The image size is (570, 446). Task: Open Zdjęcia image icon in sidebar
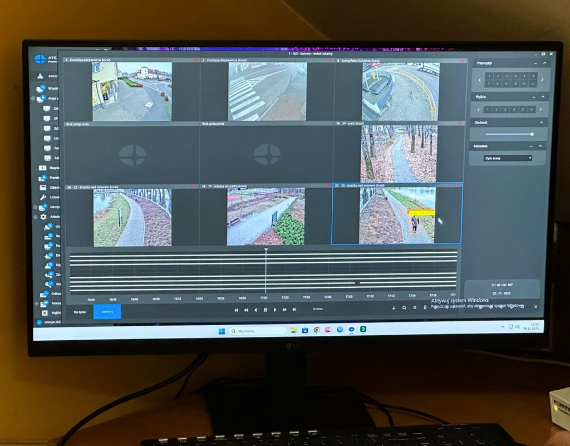tap(43, 188)
